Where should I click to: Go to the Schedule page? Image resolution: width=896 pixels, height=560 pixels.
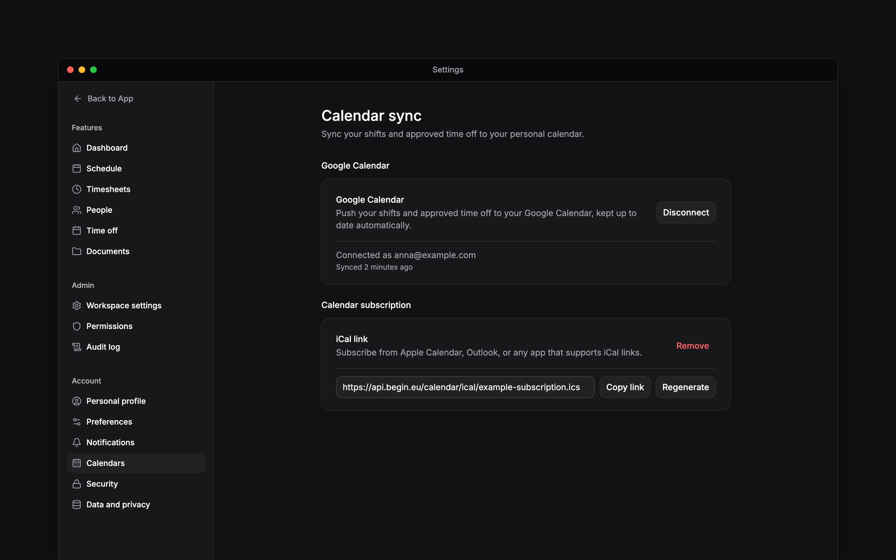click(x=136, y=169)
